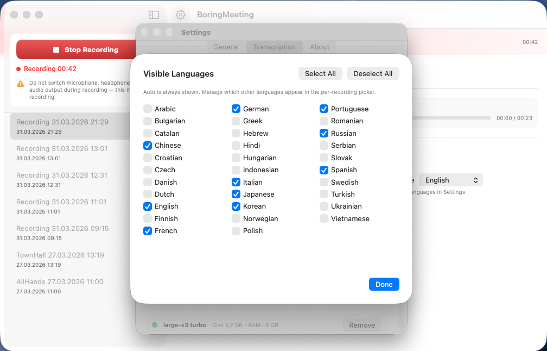Click the orange warning triangle icon
This screenshot has height=351, width=547.
tap(21, 84)
